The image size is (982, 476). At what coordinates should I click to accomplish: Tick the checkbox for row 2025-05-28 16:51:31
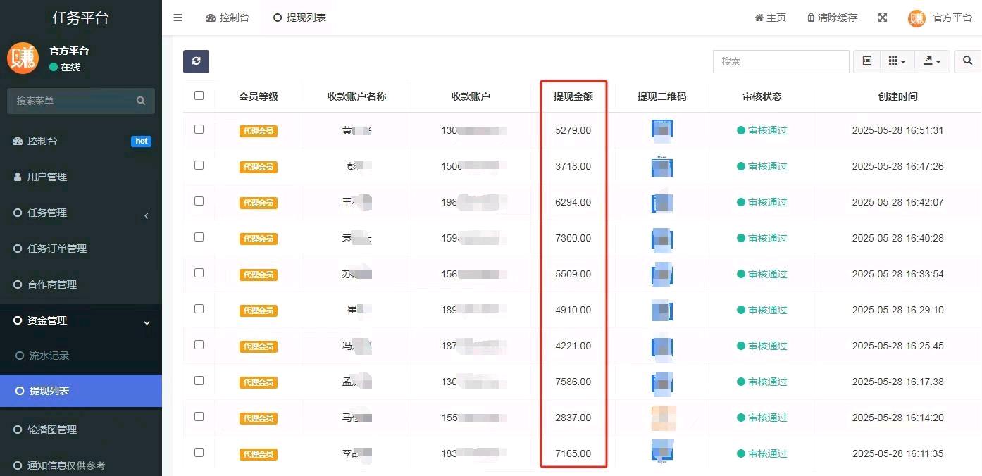[x=199, y=129]
